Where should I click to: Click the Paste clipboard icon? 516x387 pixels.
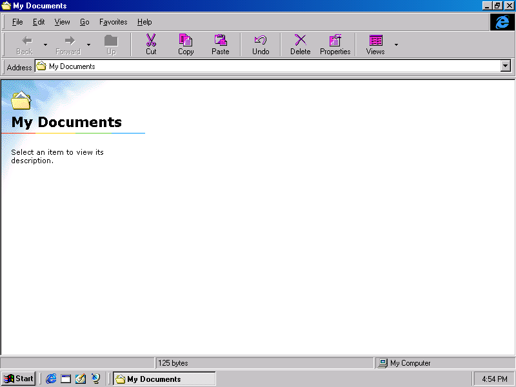(221, 40)
